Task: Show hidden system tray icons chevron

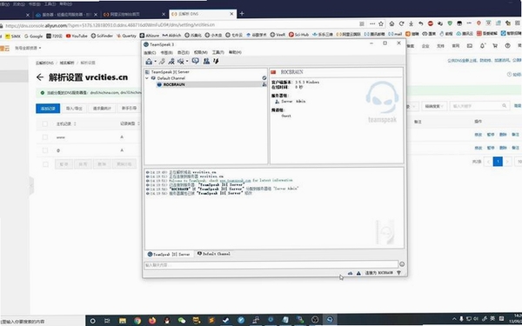Action: click(x=454, y=319)
